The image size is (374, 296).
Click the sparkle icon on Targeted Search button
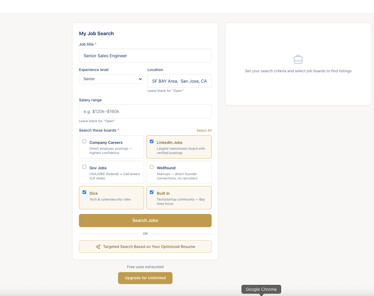pyautogui.click(x=98, y=246)
